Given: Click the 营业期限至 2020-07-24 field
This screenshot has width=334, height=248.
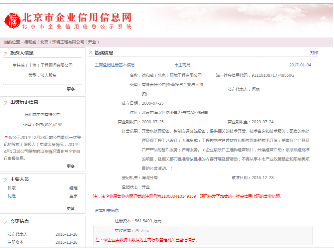Looking at the screenshot, I should point(251,122).
